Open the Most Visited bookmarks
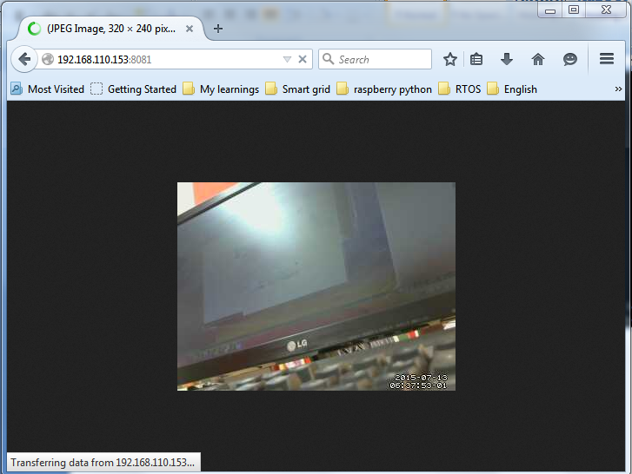 (x=48, y=89)
